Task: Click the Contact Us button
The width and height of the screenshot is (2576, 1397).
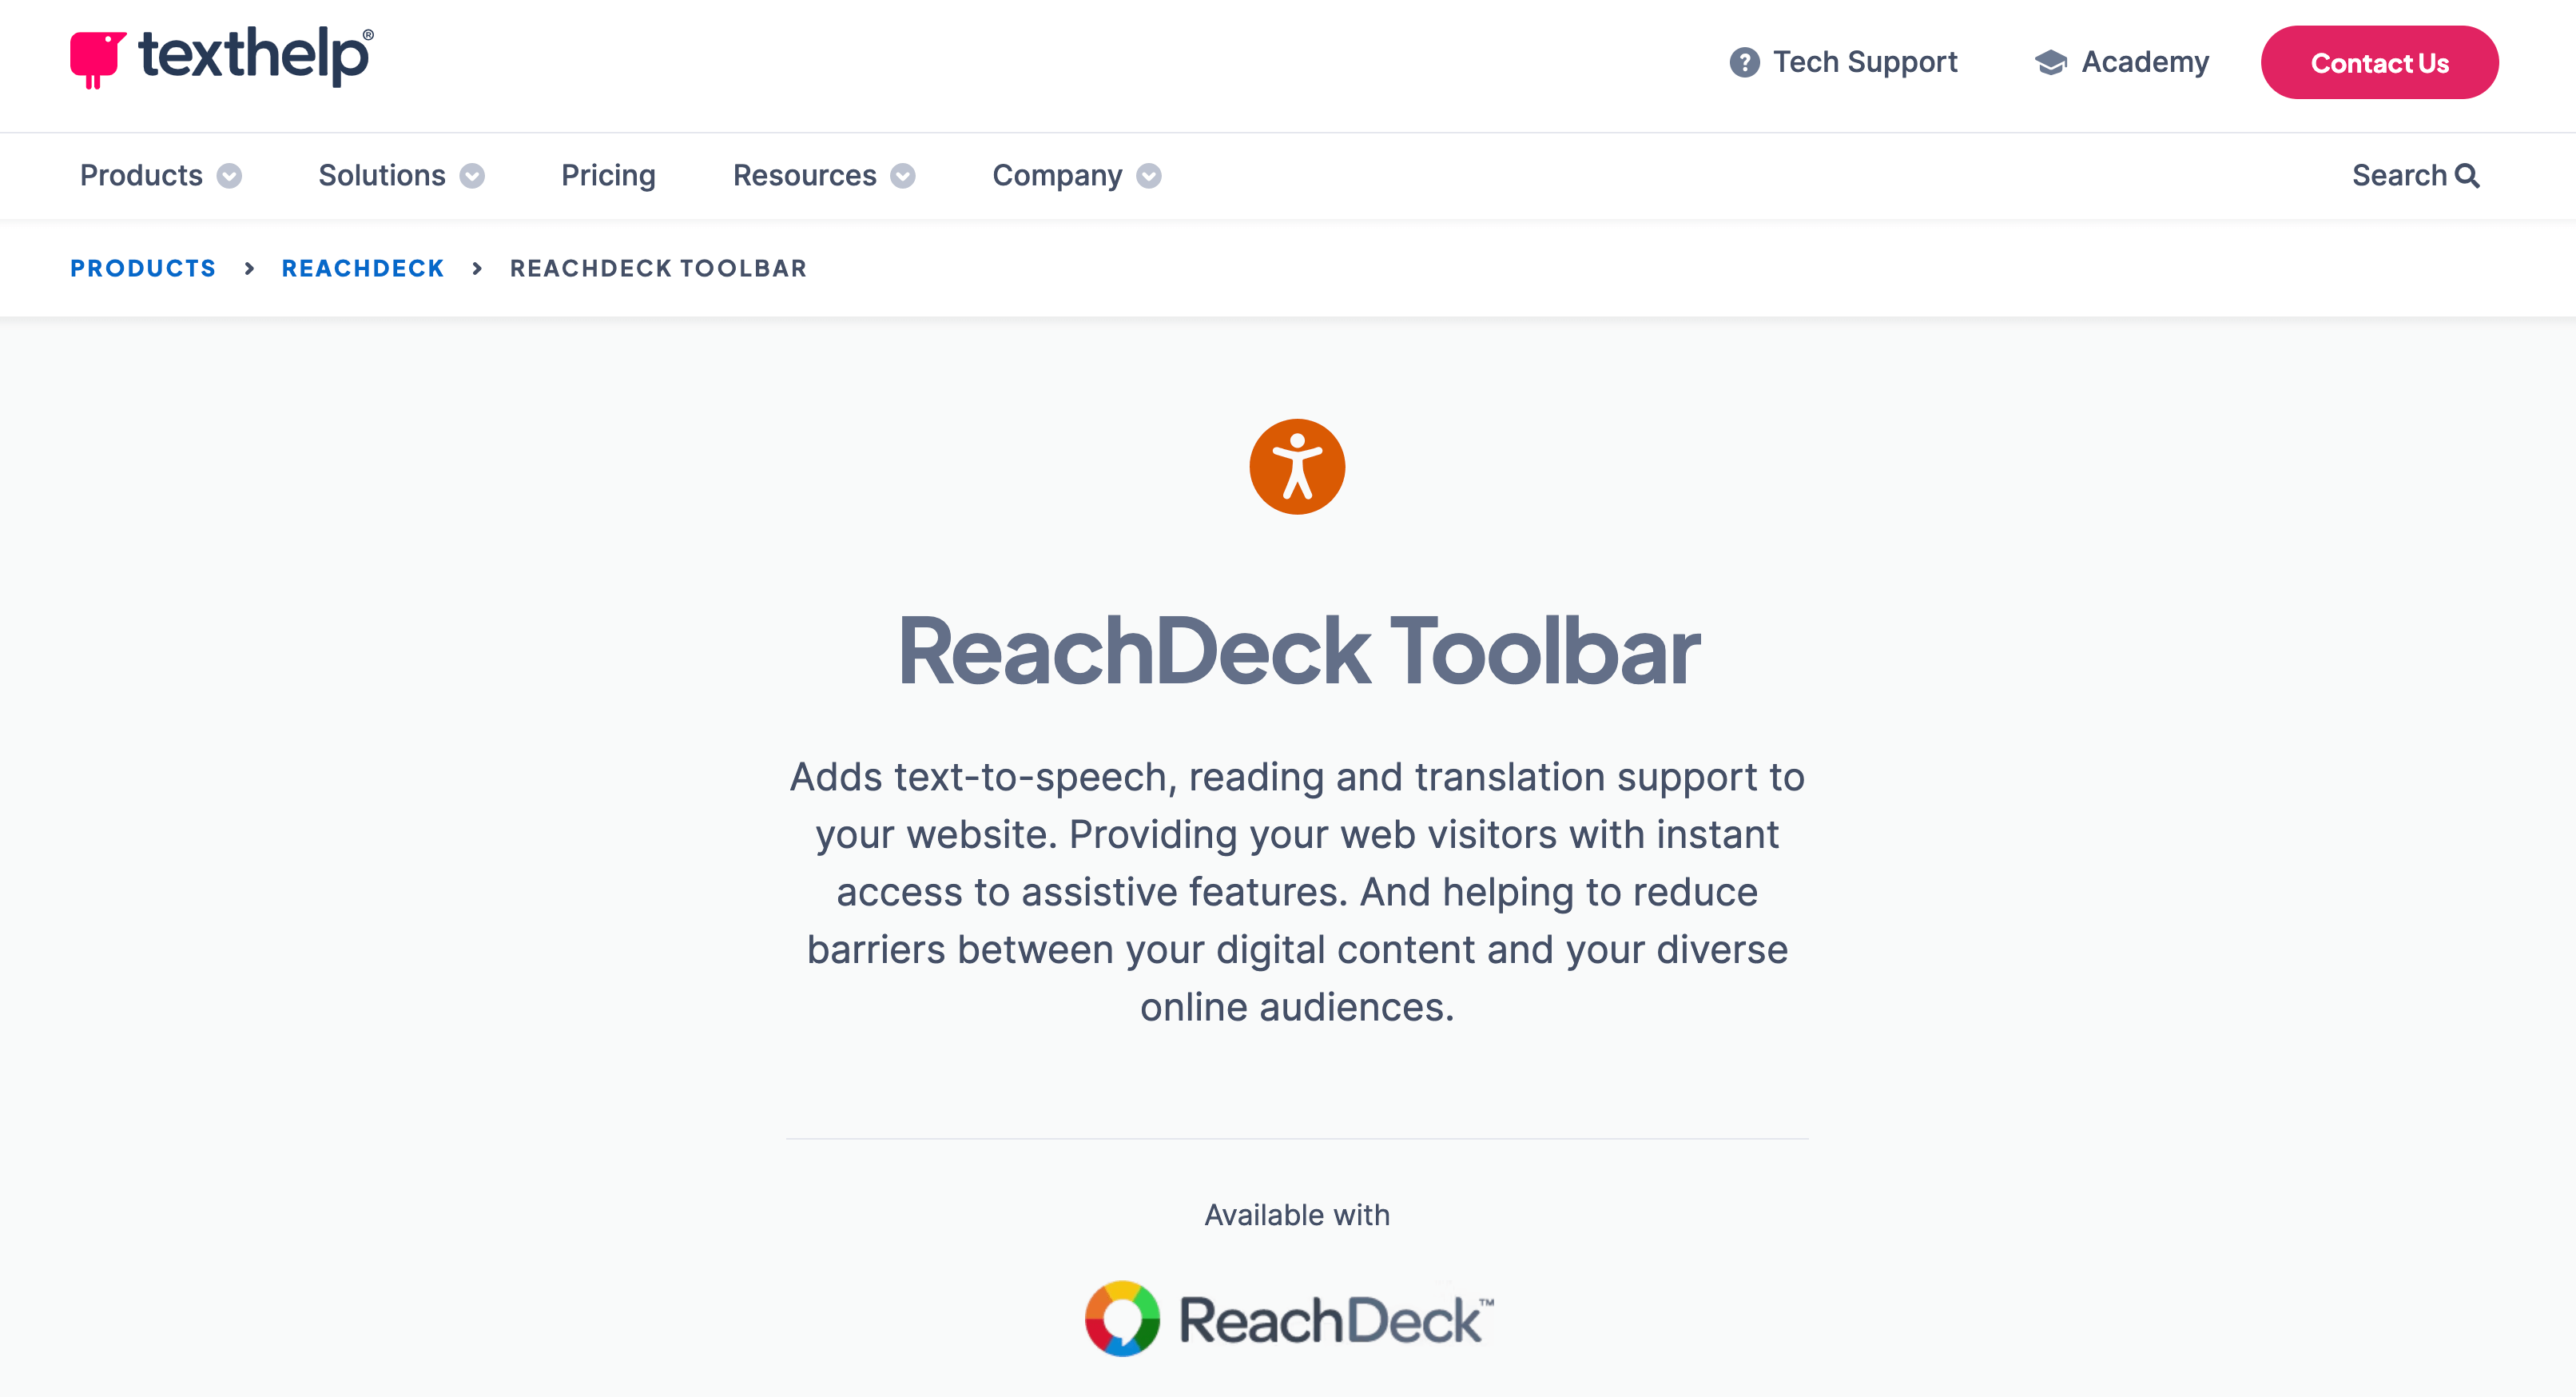Action: [x=2380, y=64]
